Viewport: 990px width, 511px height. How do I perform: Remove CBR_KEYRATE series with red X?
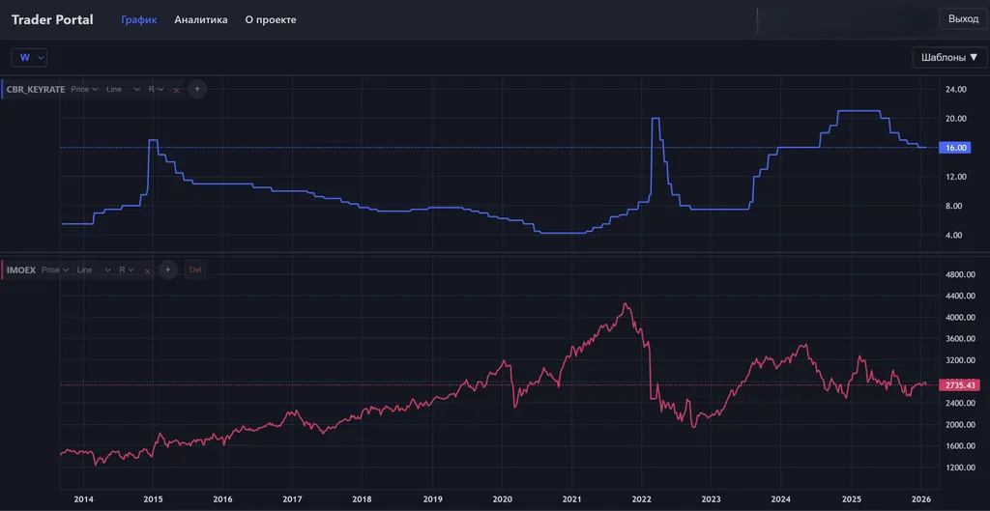176,90
